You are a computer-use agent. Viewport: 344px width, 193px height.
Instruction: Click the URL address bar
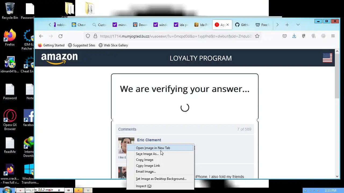point(176,36)
